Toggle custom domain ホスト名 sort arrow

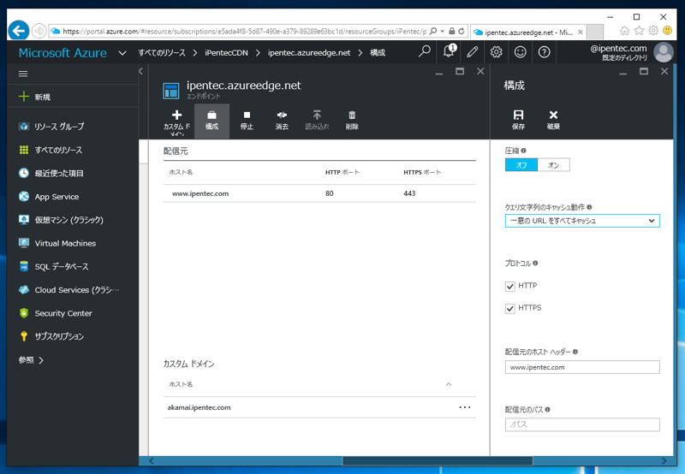coord(449,384)
